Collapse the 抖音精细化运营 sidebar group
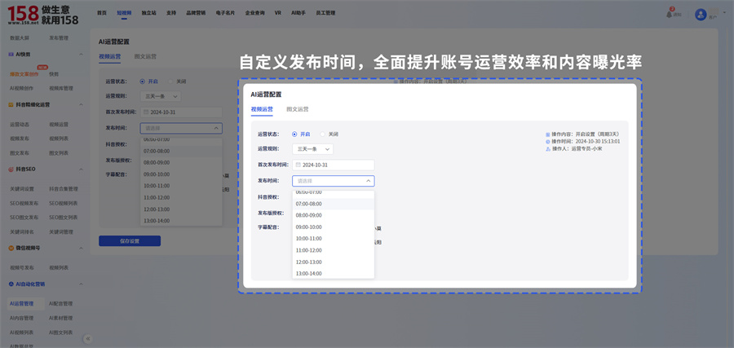This screenshot has width=734, height=348. pos(82,104)
